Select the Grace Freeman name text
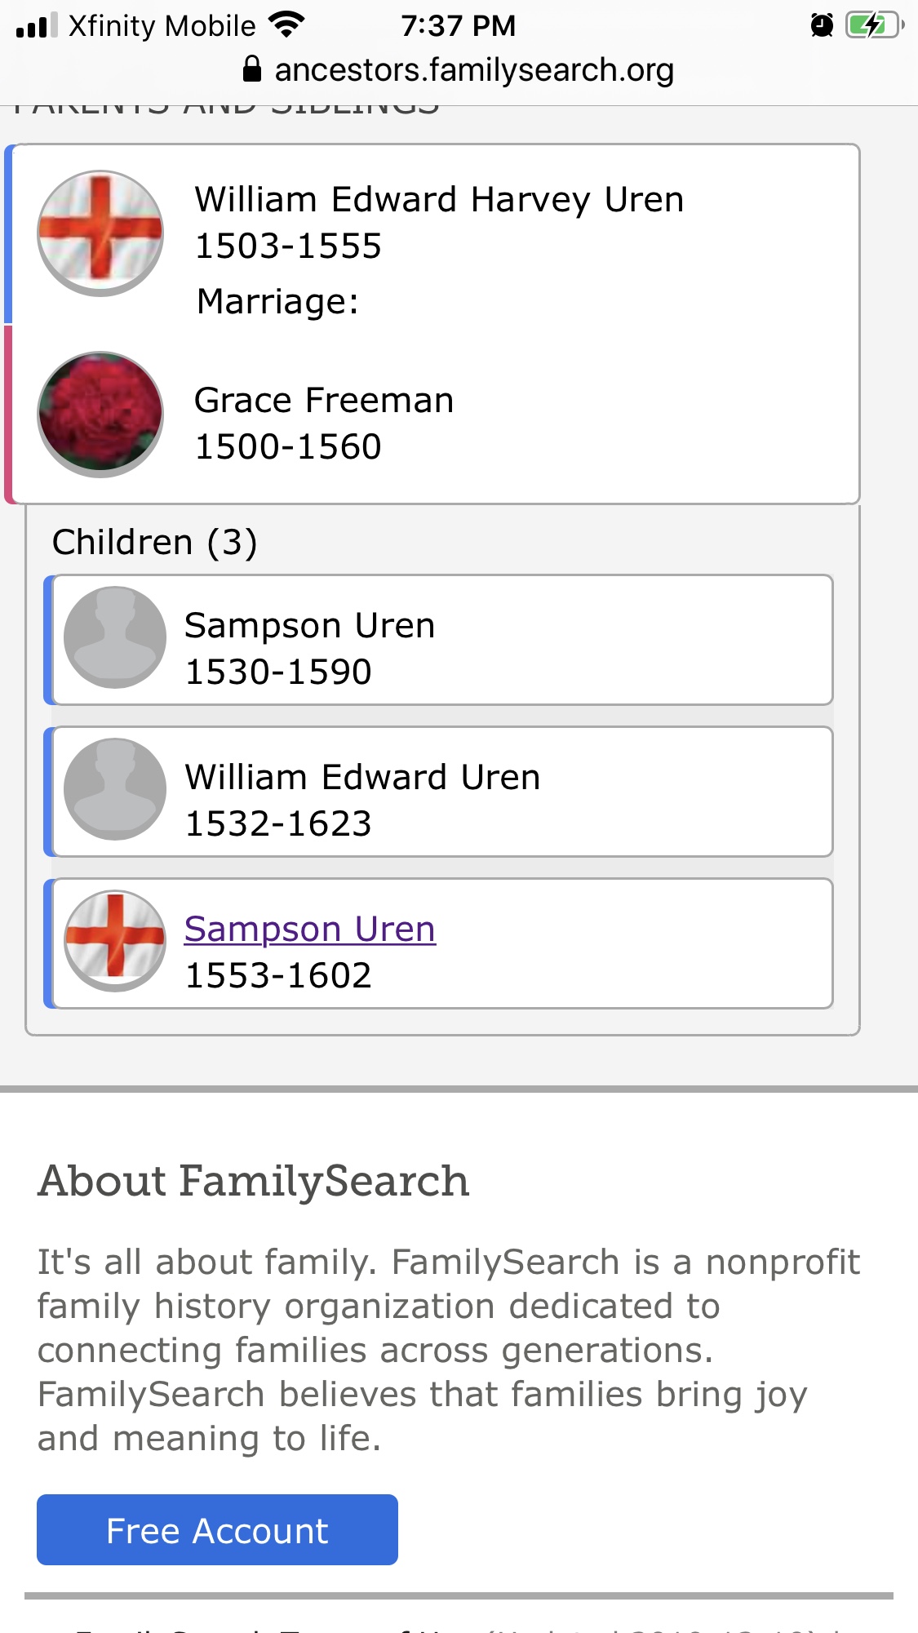The height and width of the screenshot is (1633, 918). click(324, 401)
